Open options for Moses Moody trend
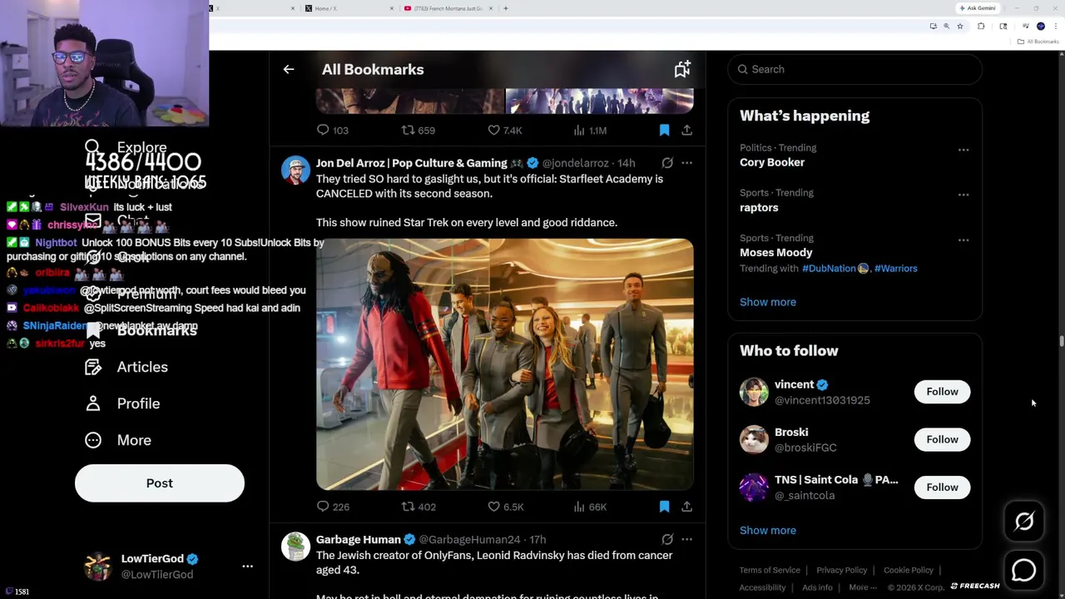The width and height of the screenshot is (1065, 599). click(x=963, y=240)
